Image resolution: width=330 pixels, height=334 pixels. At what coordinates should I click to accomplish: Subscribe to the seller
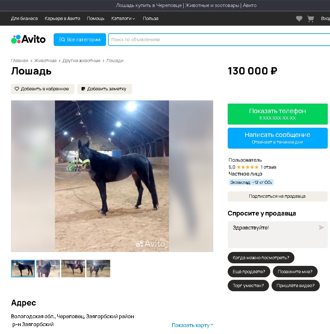(278, 196)
